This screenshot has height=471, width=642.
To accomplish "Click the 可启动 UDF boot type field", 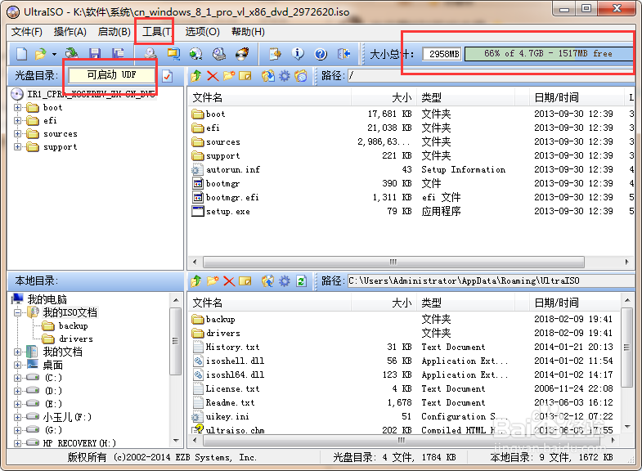I will click(x=112, y=75).
